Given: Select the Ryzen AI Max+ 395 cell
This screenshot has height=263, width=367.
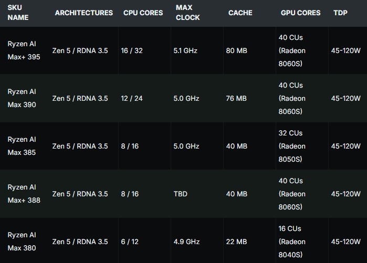Looking at the screenshot, I should tap(24, 51).
